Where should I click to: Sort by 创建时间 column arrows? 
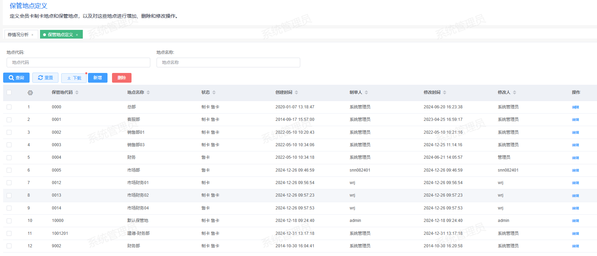coord(296,92)
